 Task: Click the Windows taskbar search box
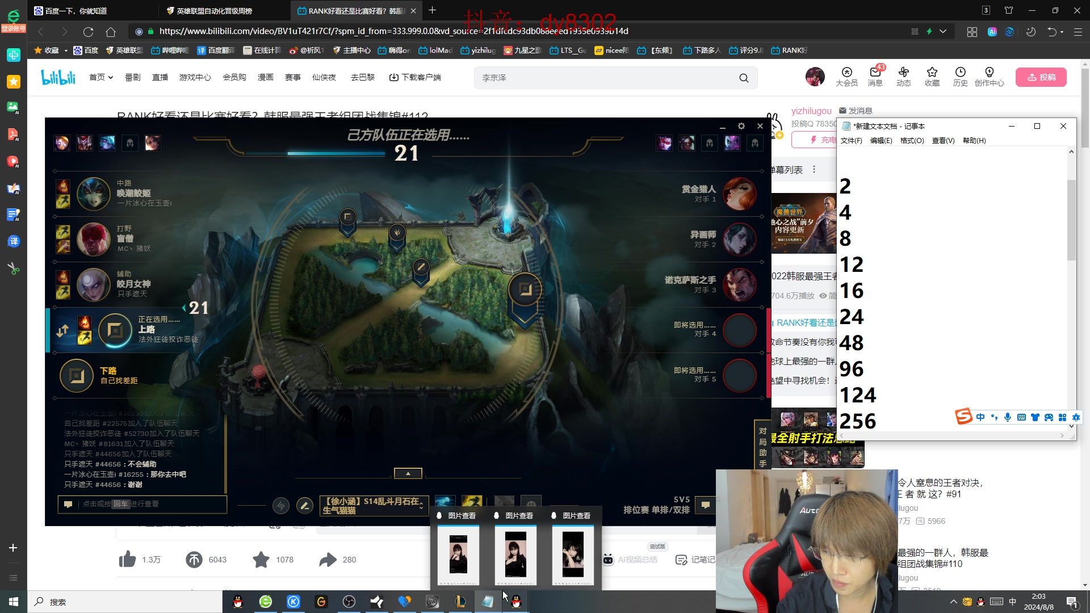pos(125,602)
